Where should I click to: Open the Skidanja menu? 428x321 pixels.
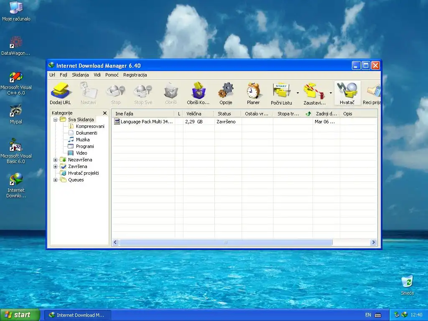80,75
